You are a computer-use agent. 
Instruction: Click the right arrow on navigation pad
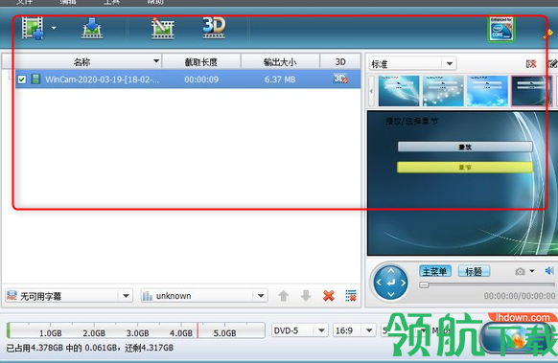404,283
